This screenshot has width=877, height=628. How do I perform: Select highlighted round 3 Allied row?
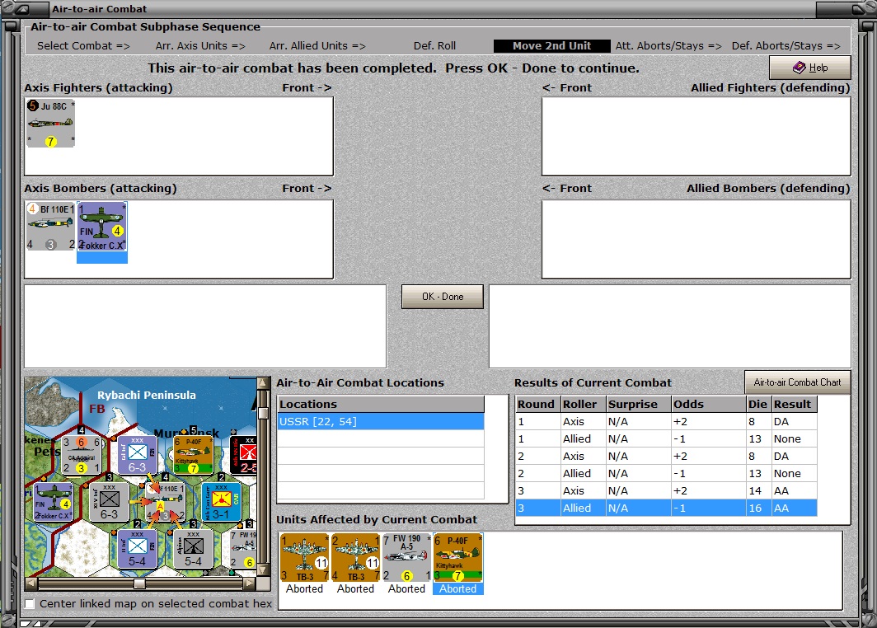(x=666, y=508)
